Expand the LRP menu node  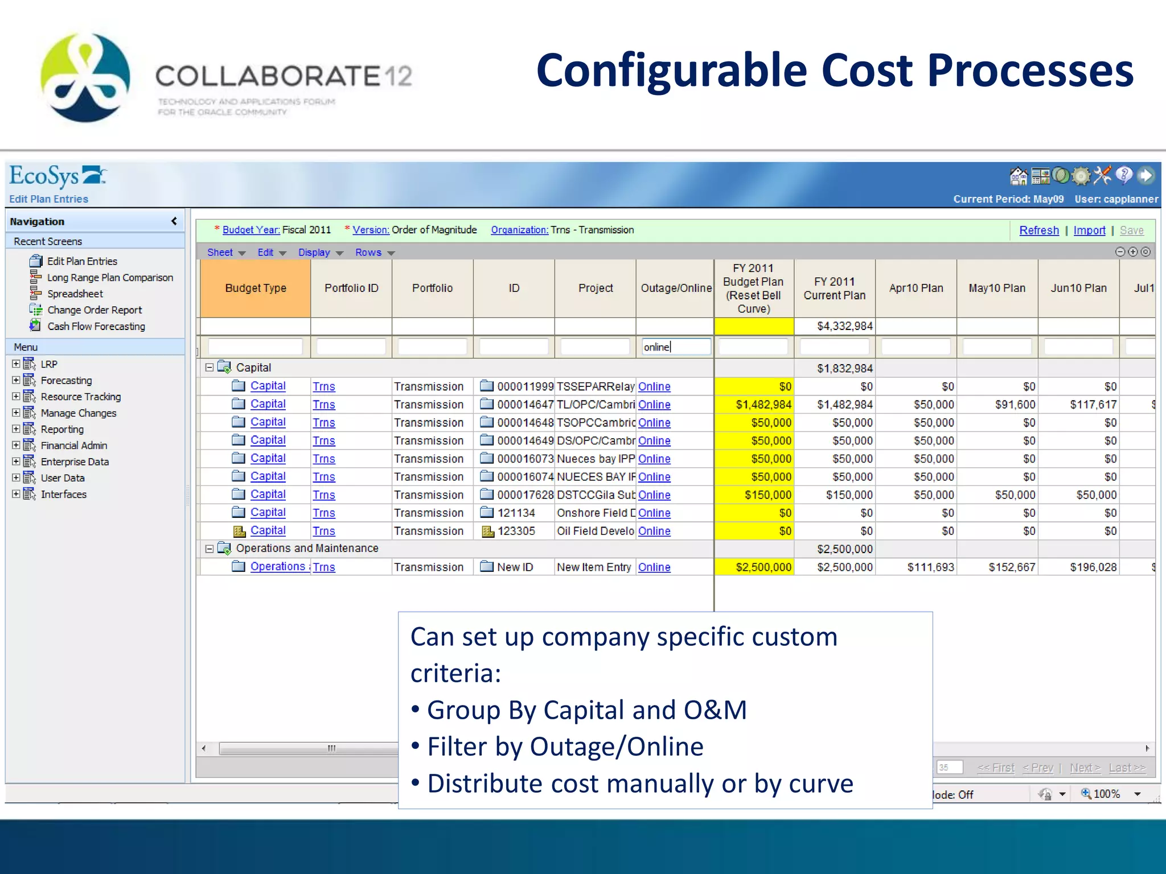click(x=16, y=364)
